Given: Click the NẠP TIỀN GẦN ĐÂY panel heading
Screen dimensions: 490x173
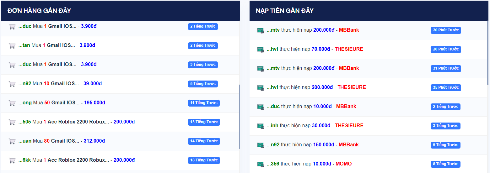Looking at the screenshot, I should point(285,11).
